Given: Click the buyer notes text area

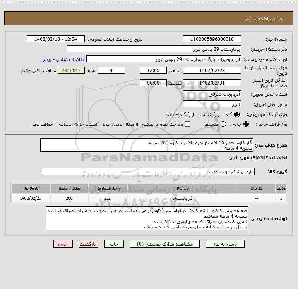Looking at the screenshot, I should [147, 218].
